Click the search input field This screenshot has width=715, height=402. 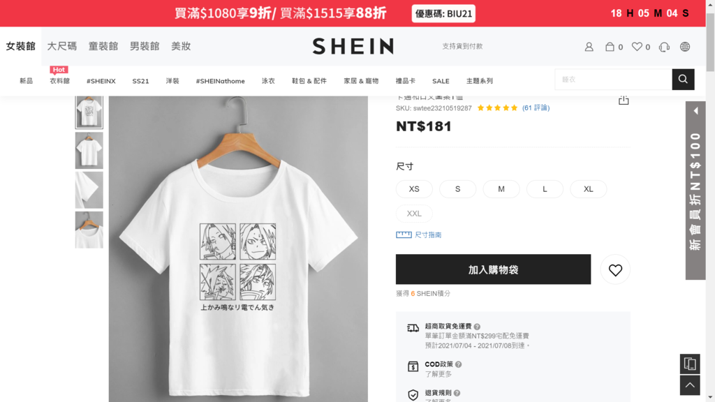(x=613, y=80)
